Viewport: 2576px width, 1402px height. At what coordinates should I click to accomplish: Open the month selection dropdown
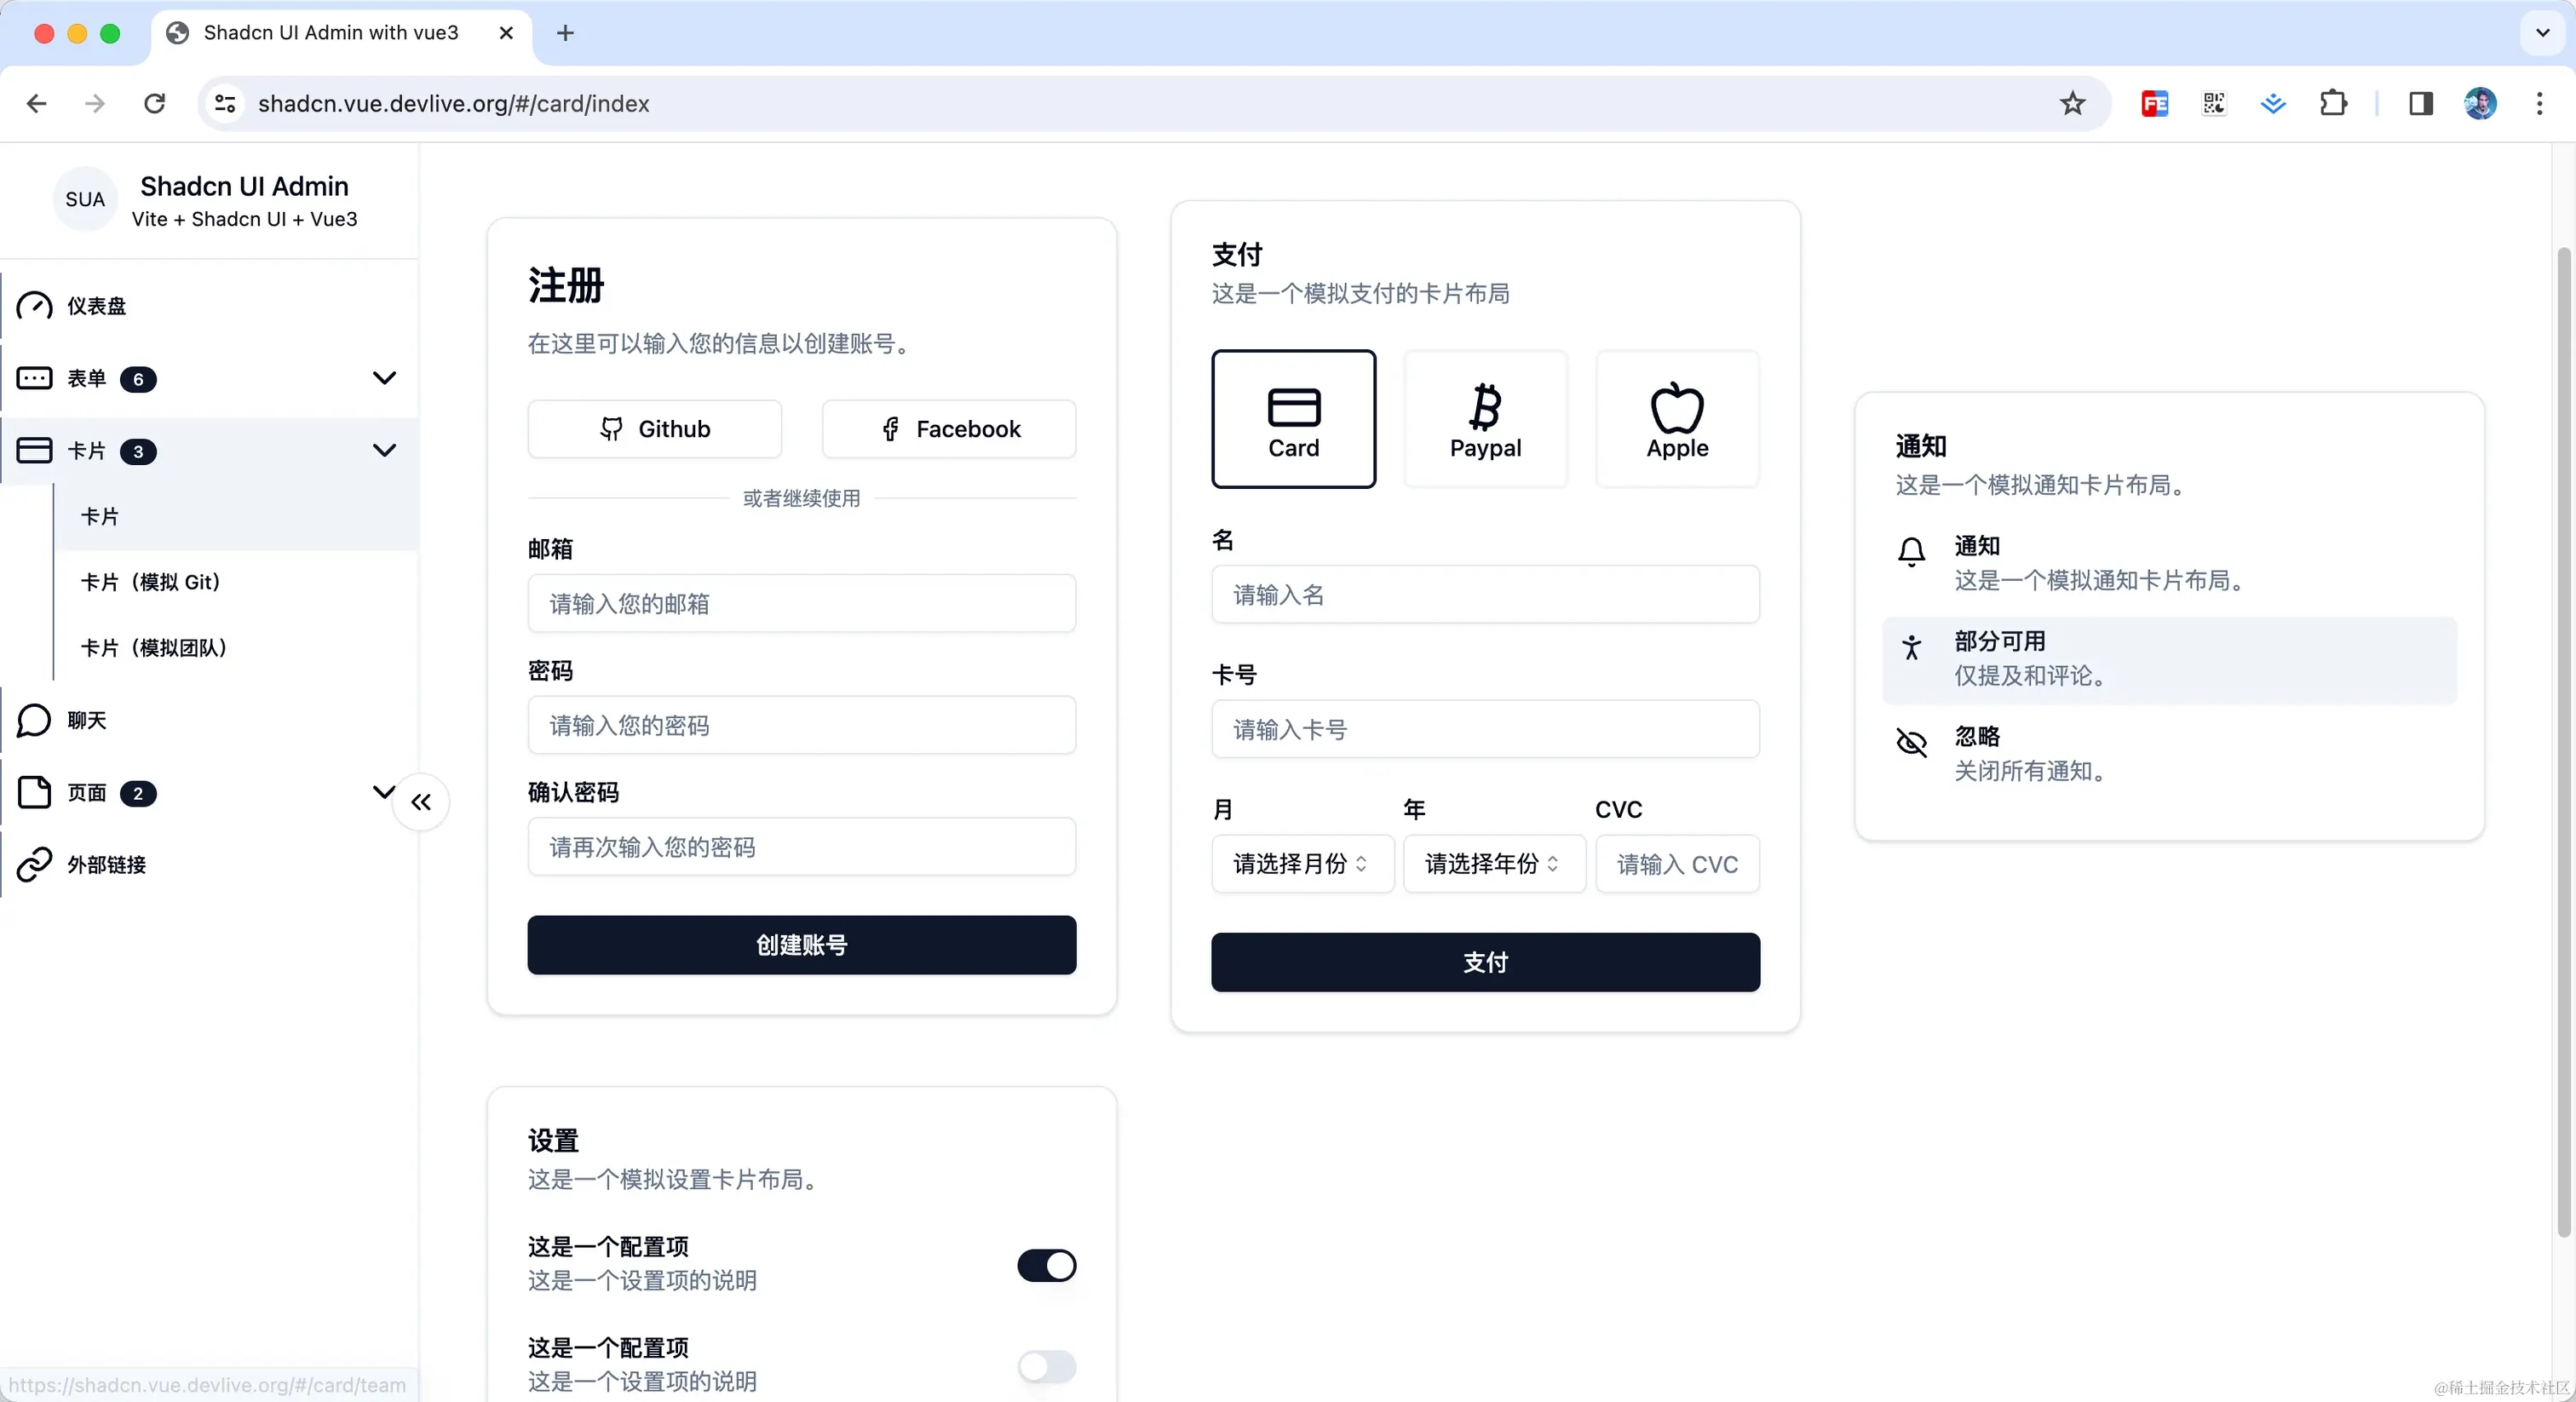[1301, 864]
